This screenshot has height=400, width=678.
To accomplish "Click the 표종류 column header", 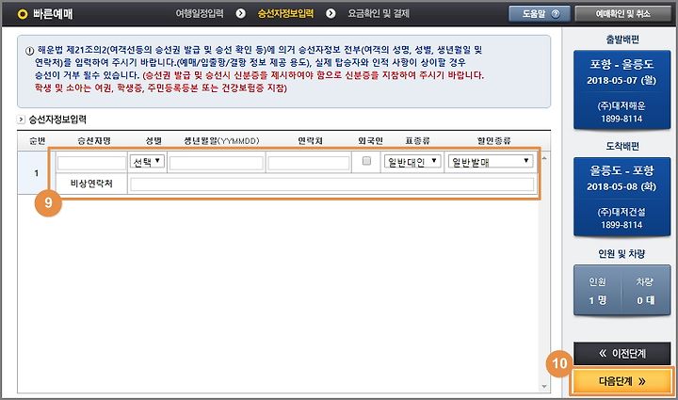I will [x=417, y=141].
